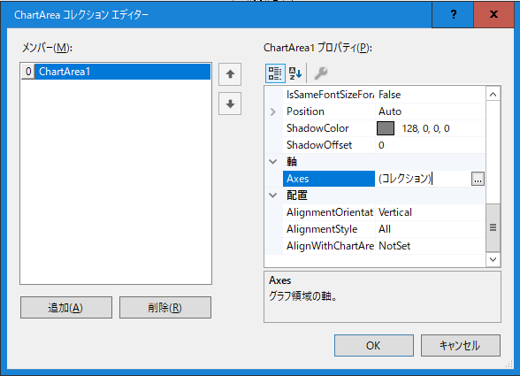Move member up with arrow button
This screenshot has width=520, height=376.
[x=230, y=74]
